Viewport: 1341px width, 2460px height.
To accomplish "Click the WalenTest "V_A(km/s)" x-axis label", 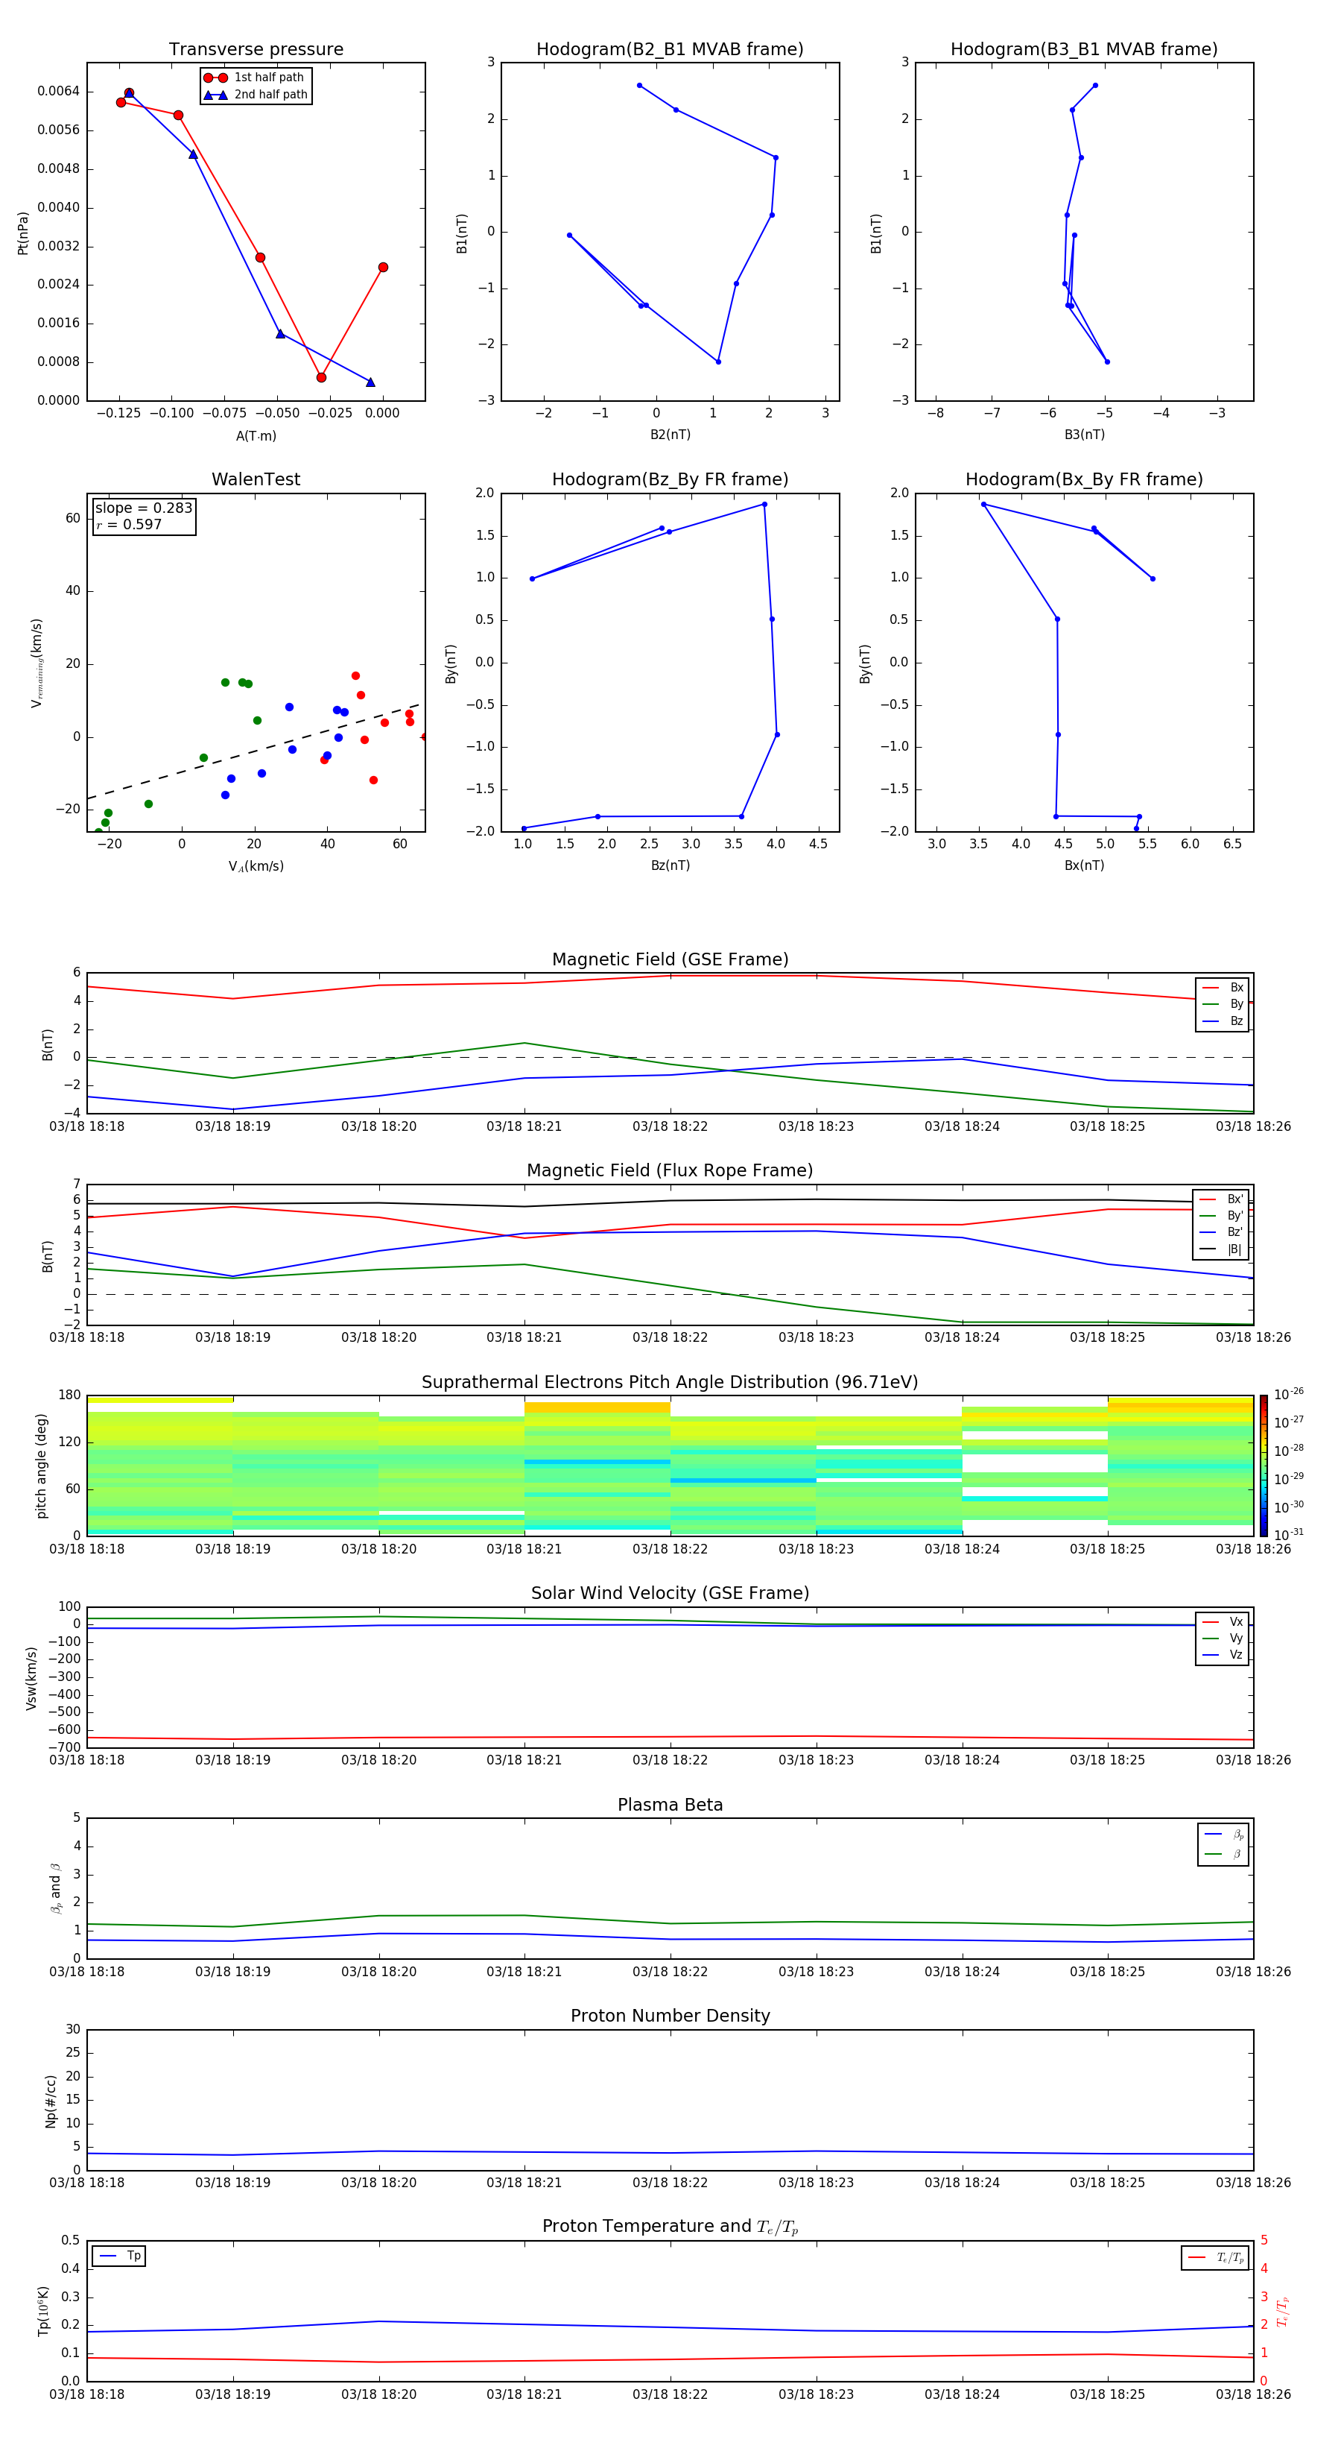I will click(x=256, y=866).
